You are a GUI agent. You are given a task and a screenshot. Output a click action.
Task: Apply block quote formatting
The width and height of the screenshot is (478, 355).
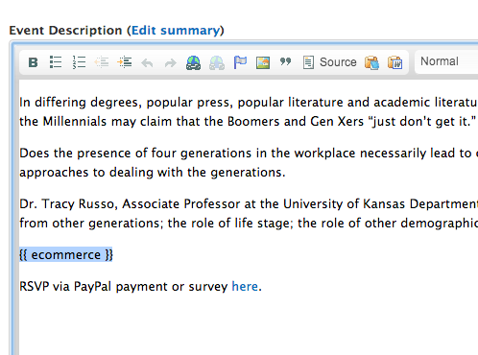tap(285, 61)
